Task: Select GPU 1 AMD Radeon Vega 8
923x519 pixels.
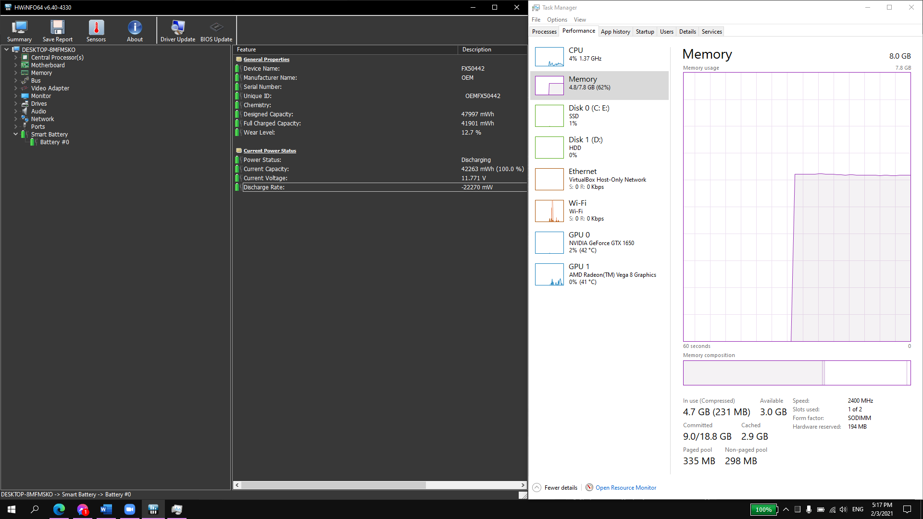Action: pos(599,274)
